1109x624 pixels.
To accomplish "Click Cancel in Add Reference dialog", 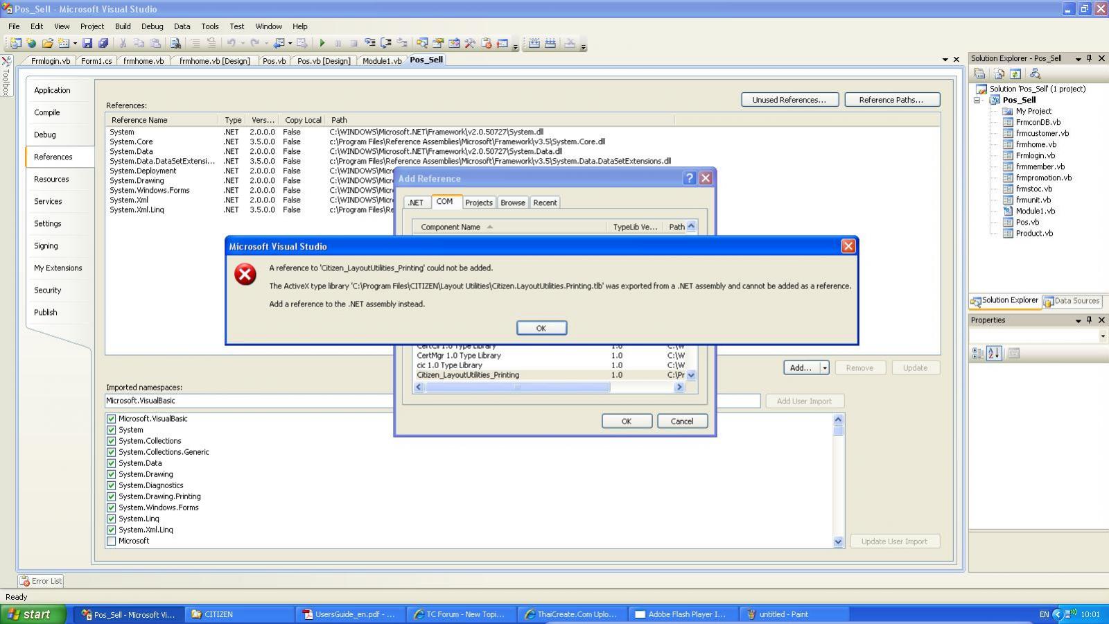I will pos(681,421).
